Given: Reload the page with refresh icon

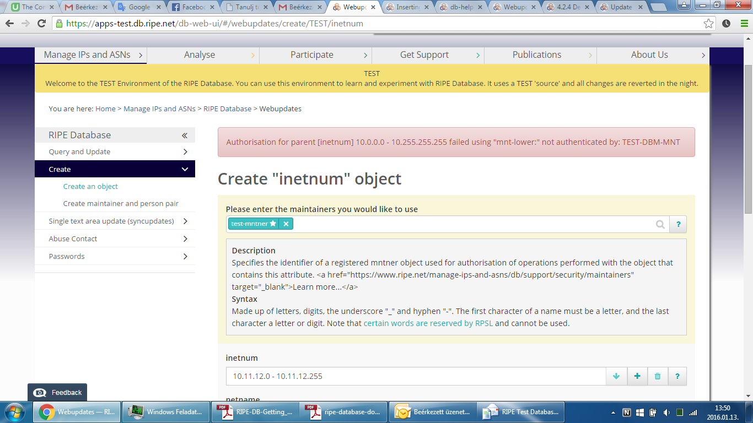Looking at the screenshot, I should pos(41,24).
